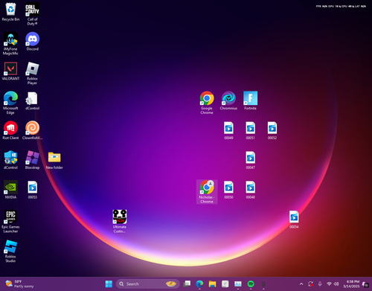Open the volume speaker tray icon

click(336, 284)
